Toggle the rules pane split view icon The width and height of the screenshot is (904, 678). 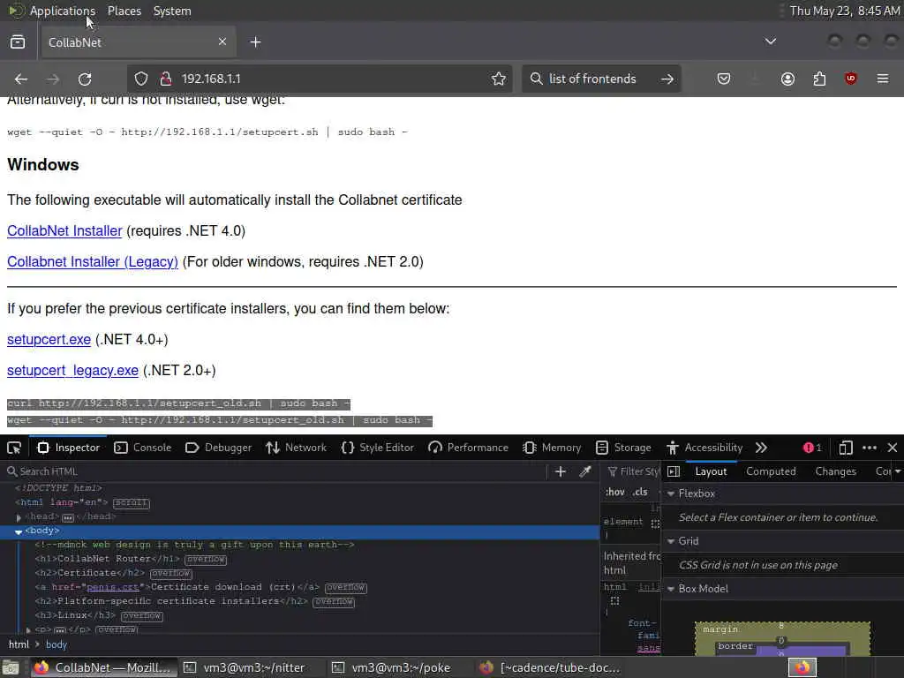tap(674, 471)
